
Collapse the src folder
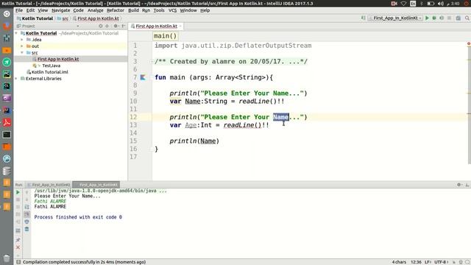[x=22, y=52]
